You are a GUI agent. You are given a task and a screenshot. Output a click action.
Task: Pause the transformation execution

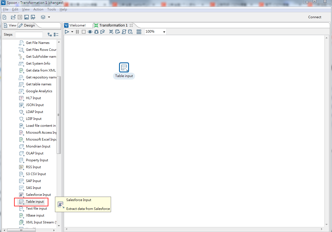(x=77, y=31)
